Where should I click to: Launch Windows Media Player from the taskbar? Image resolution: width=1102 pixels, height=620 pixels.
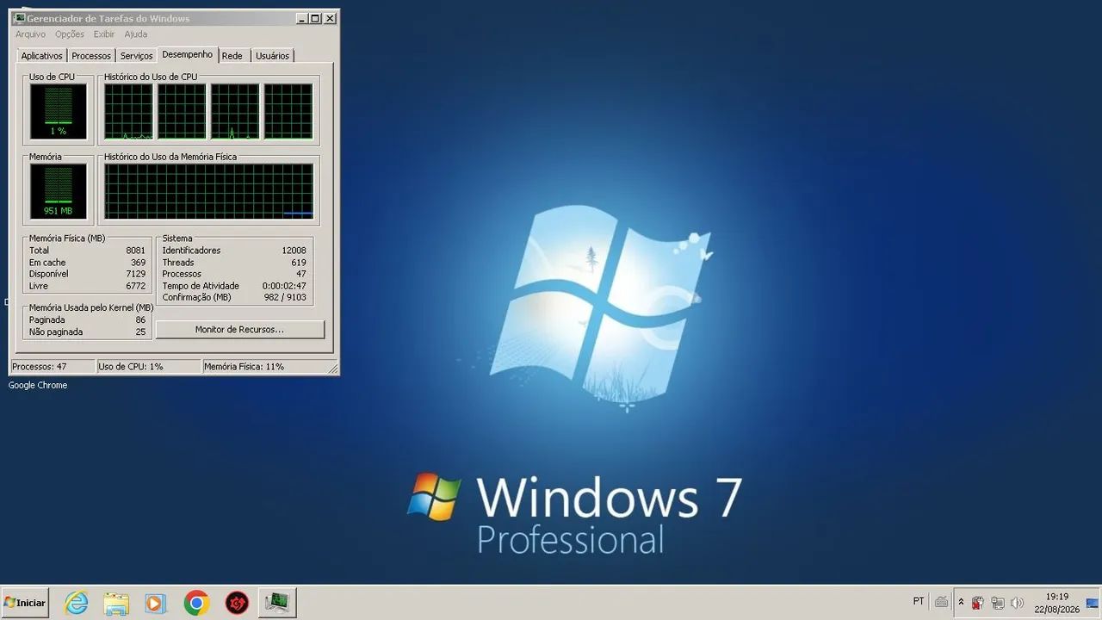pyautogui.click(x=156, y=603)
